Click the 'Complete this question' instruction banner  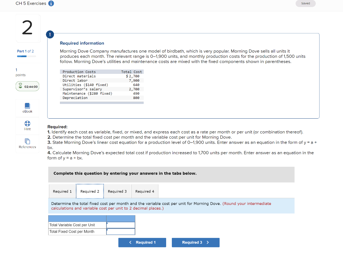[171, 174]
